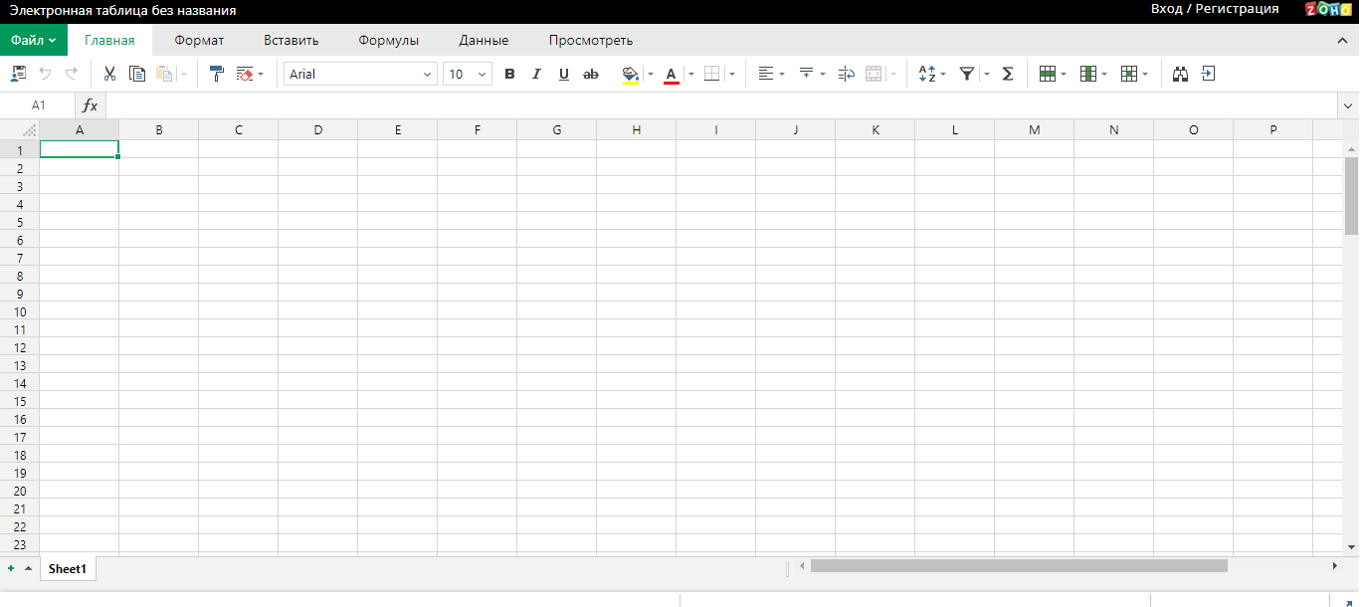Viewport: 1365px width, 607px height.
Task: Open the Вставить tab
Action: (x=292, y=41)
